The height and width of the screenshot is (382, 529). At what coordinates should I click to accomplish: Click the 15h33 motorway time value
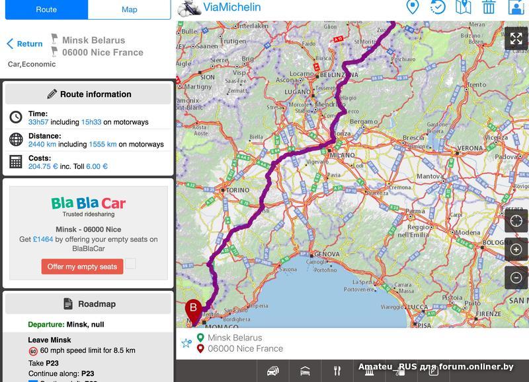pos(91,122)
